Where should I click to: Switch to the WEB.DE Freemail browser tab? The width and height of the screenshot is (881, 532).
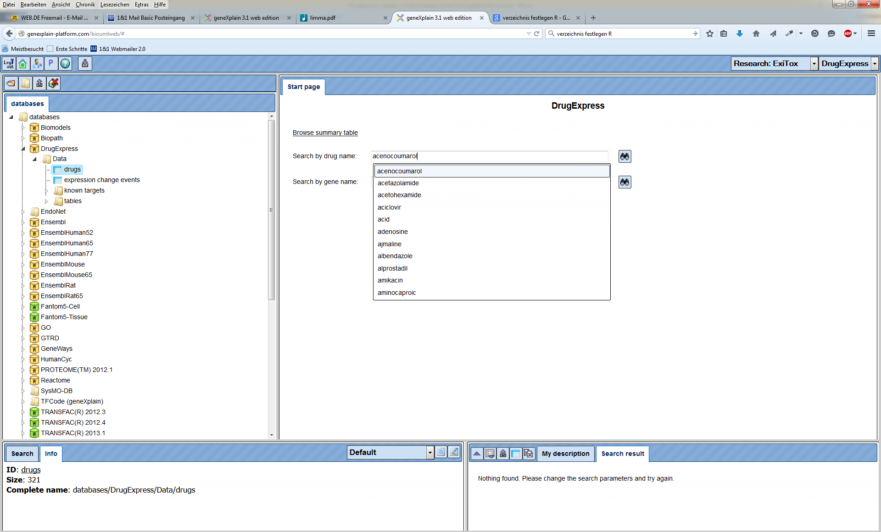pos(54,18)
